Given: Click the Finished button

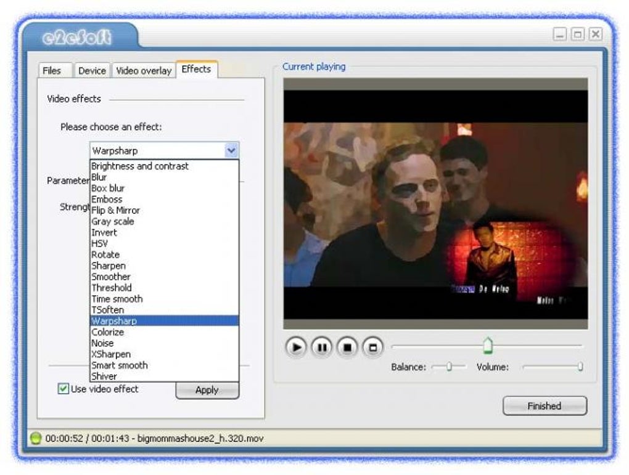Looking at the screenshot, I should pyautogui.click(x=545, y=406).
